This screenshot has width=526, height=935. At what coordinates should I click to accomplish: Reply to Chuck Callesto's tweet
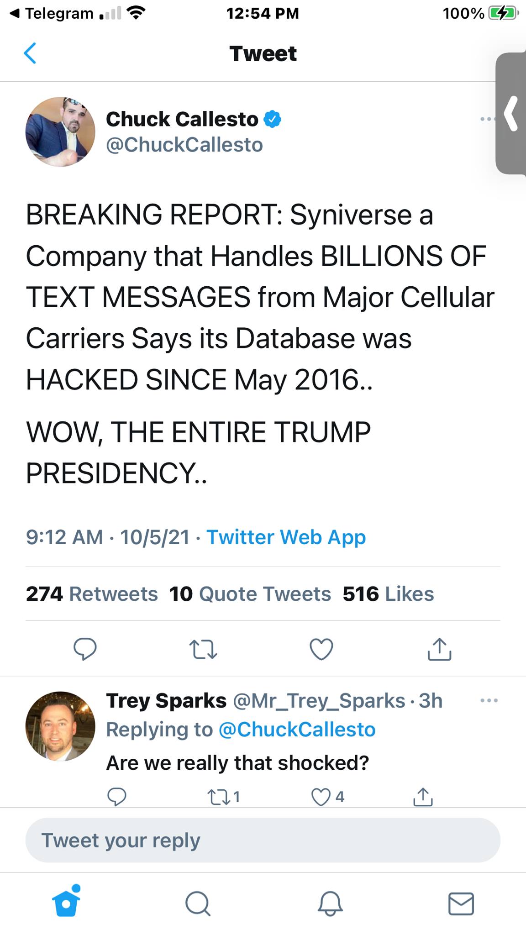[x=85, y=648]
